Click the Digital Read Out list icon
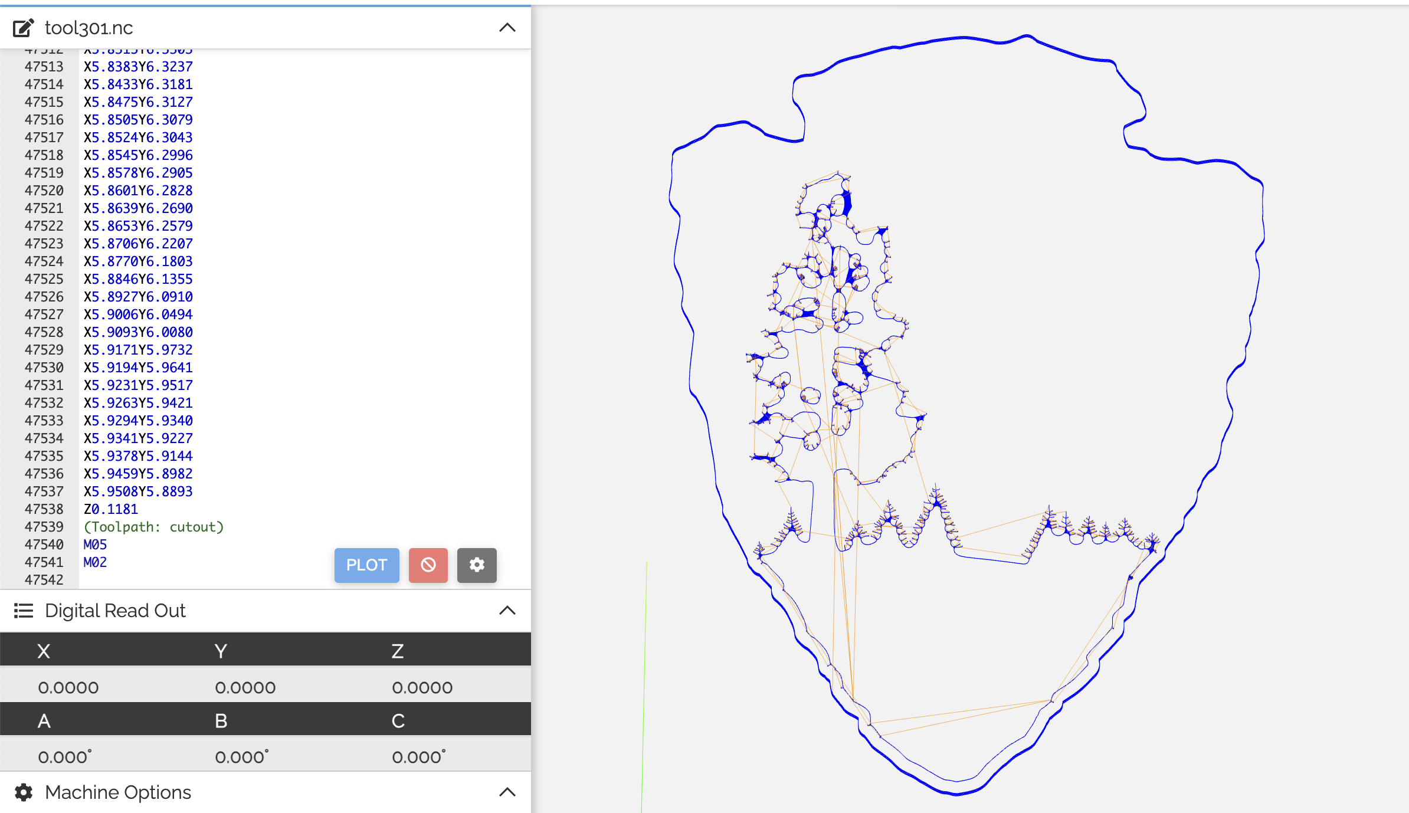The image size is (1409, 813). (24, 611)
